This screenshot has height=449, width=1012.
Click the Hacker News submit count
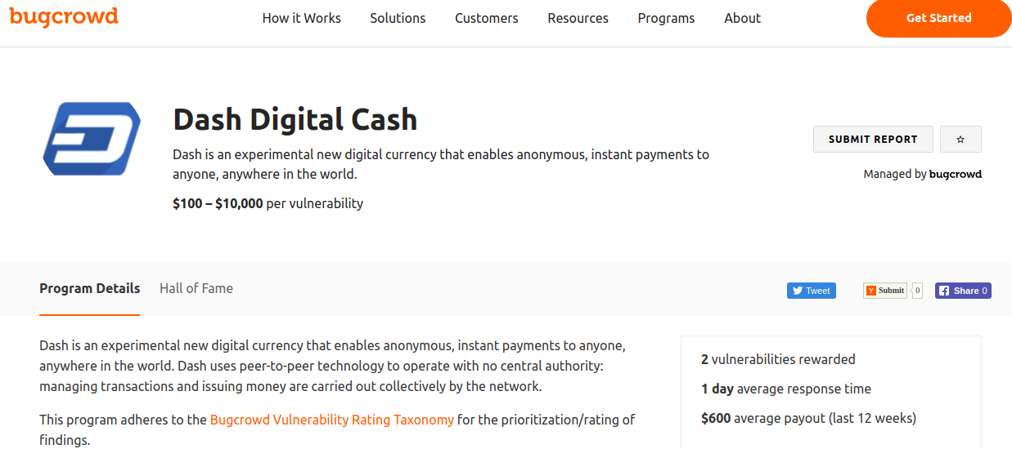(917, 291)
